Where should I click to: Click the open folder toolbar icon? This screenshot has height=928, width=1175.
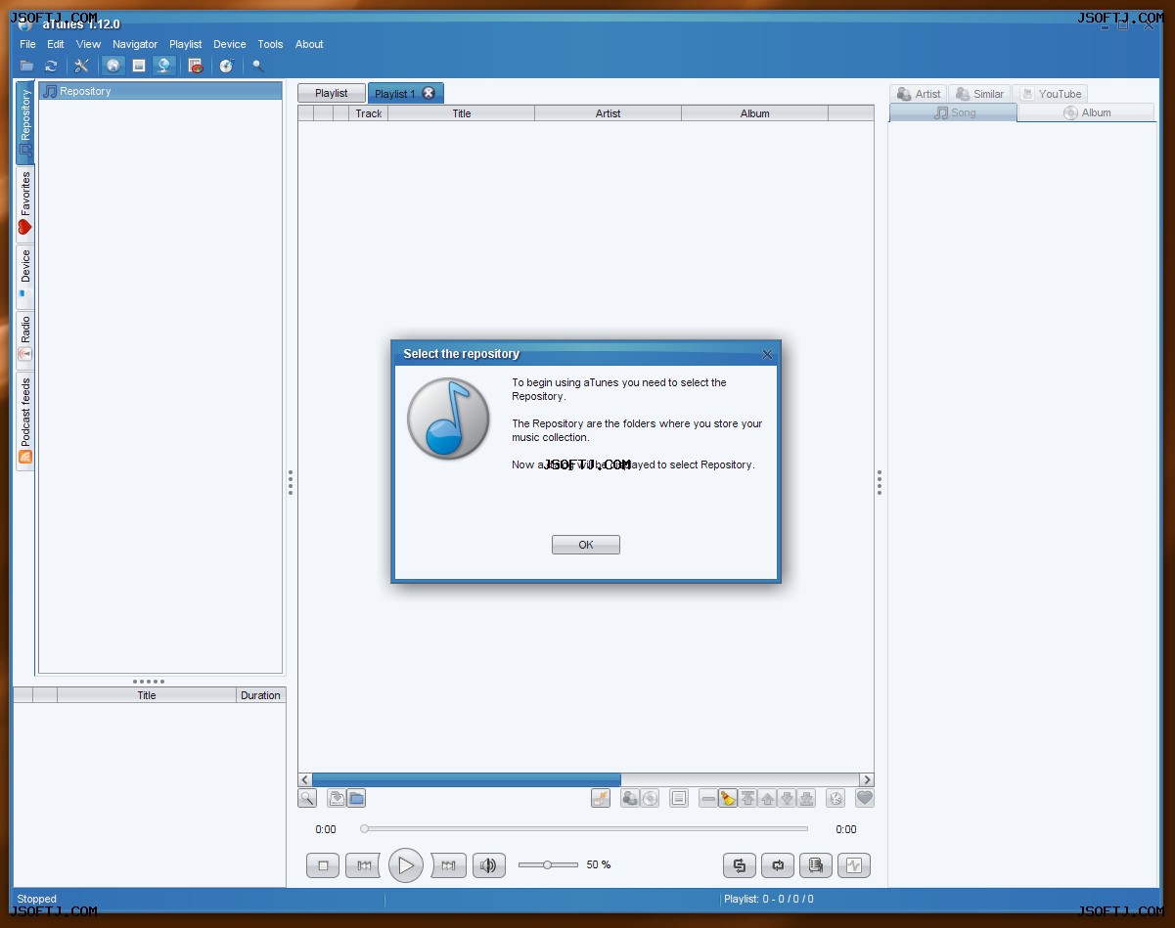[26, 66]
